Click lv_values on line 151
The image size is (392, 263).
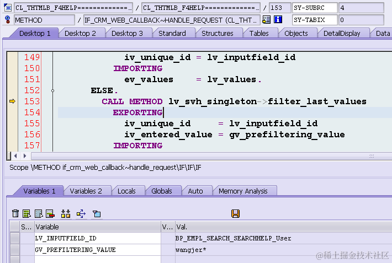coord(232,79)
